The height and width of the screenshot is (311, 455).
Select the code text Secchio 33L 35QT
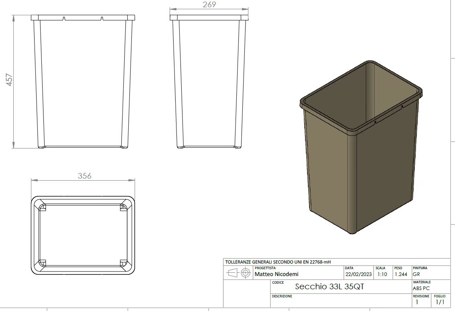pyautogui.click(x=330, y=287)
